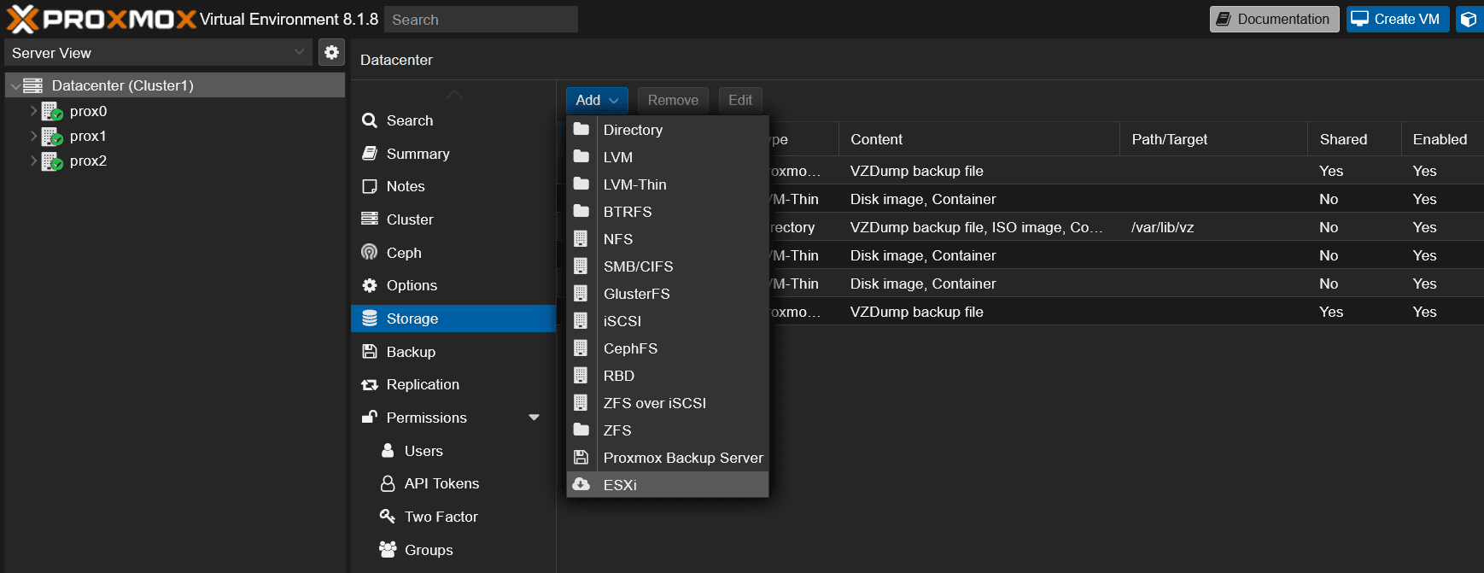The height and width of the screenshot is (573, 1484).
Task: Collapse the Datacenter (Cluster1) tree
Action: click(15, 85)
